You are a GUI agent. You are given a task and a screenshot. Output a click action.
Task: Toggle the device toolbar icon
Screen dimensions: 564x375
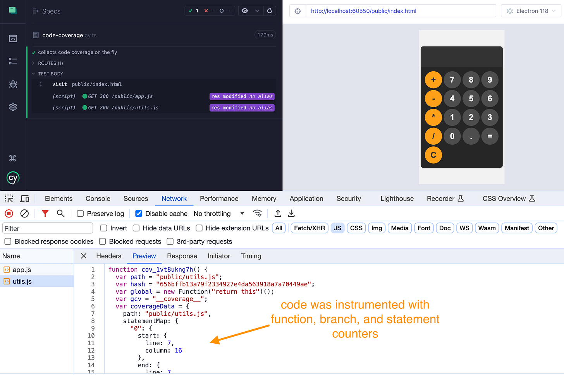coord(25,199)
